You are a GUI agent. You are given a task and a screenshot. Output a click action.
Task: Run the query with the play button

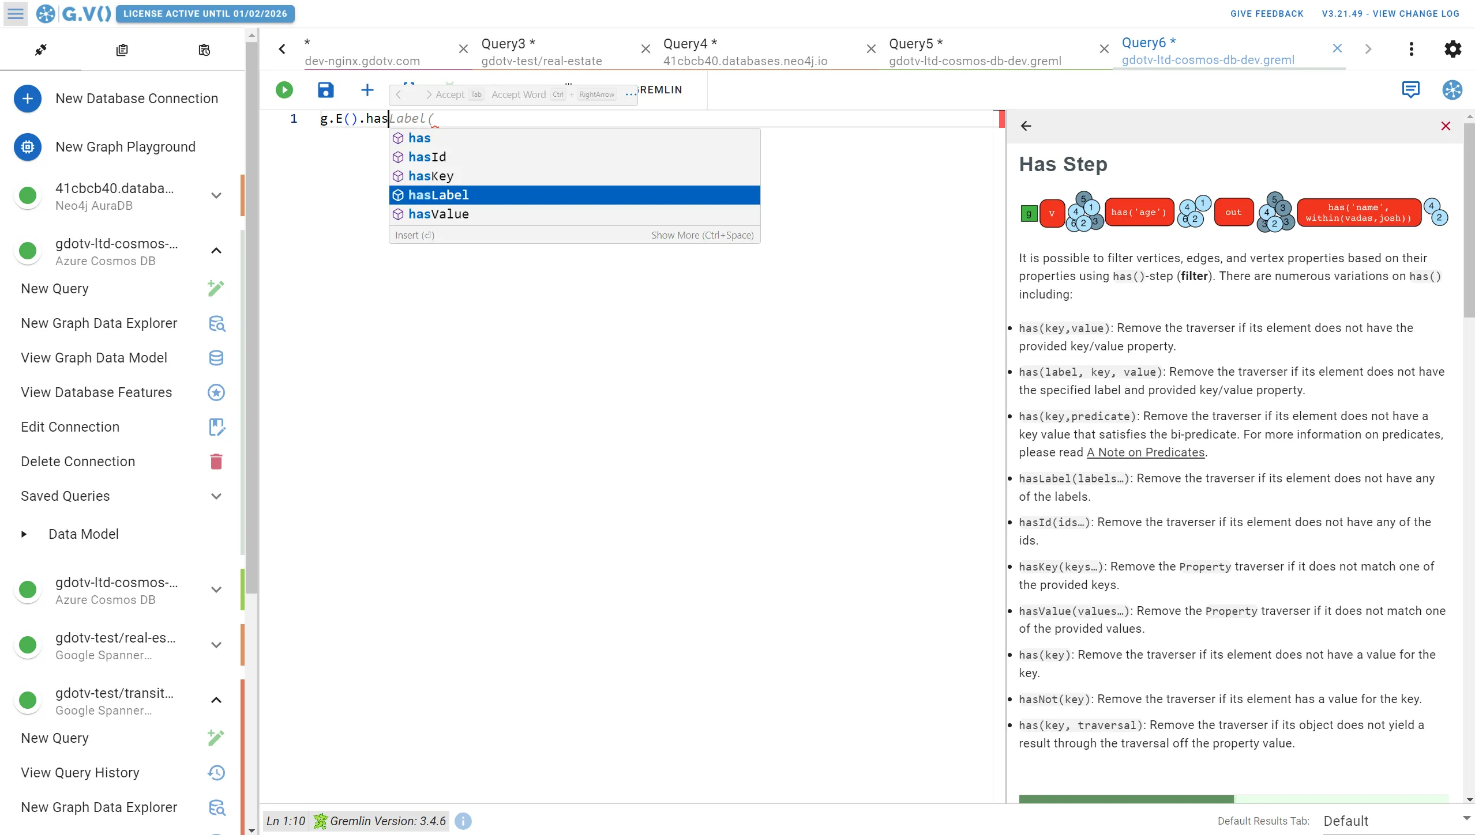click(x=284, y=90)
